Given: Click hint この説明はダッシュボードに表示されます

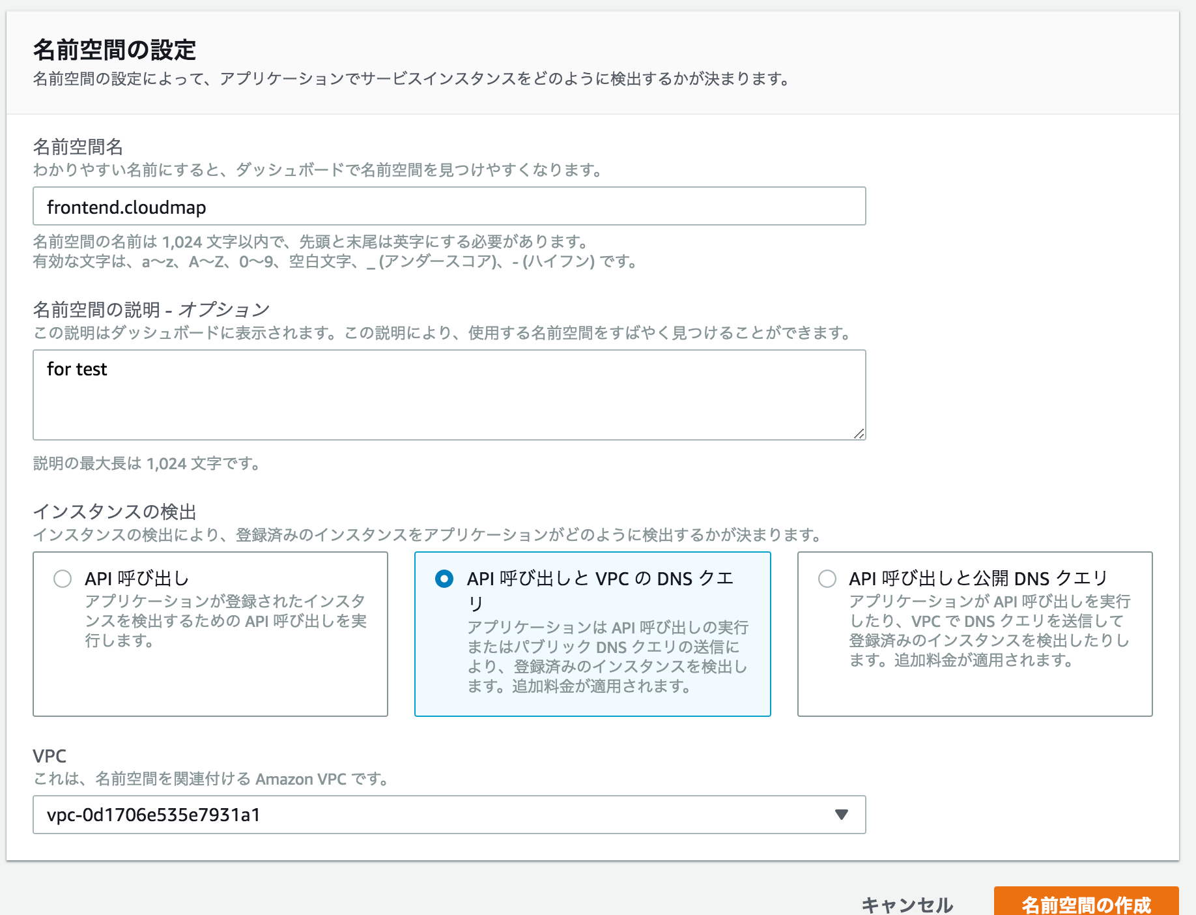Looking at the screenshot, I should pyautogui.click(x=443, y=333).
